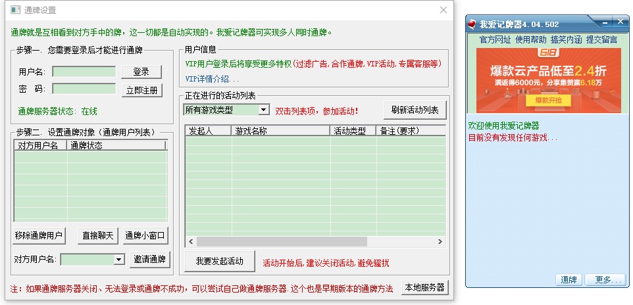
Task: Click the 爆款开抢 button in the ad
Action: 548,101
